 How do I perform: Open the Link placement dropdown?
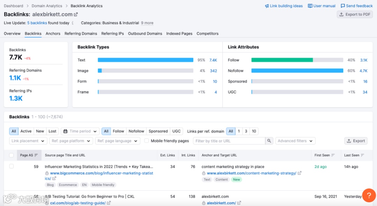[28, 141]
